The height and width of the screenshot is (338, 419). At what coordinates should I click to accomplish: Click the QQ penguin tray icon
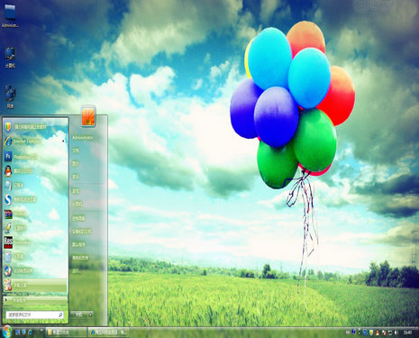click(x=378, y=333)
